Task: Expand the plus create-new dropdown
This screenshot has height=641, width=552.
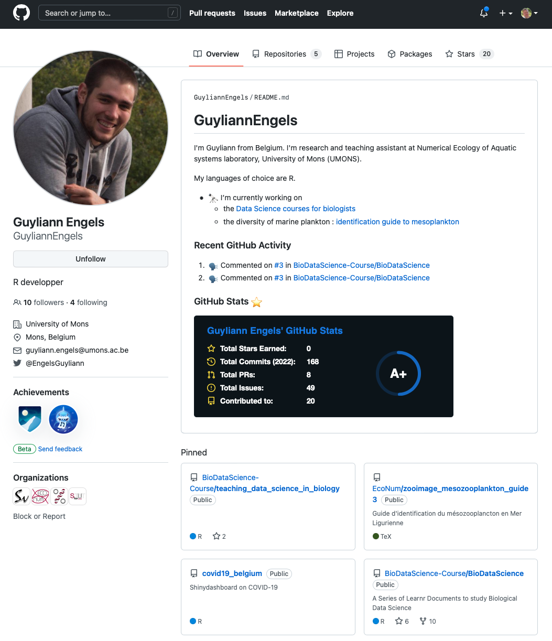Action: (506, 13)
